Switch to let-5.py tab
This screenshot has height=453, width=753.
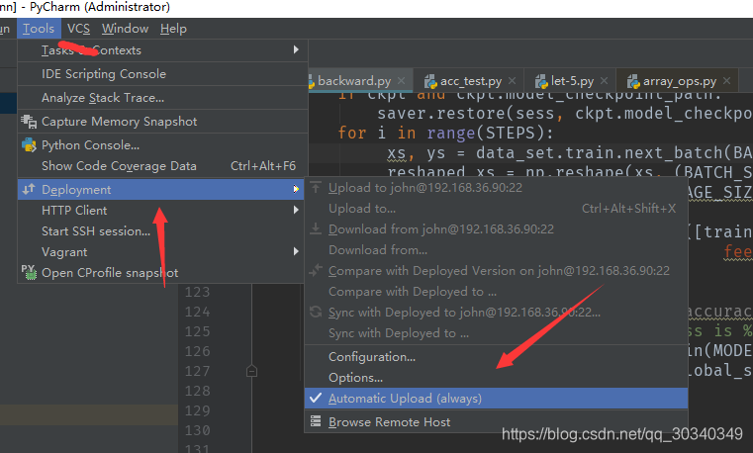(x=572, y=81)
